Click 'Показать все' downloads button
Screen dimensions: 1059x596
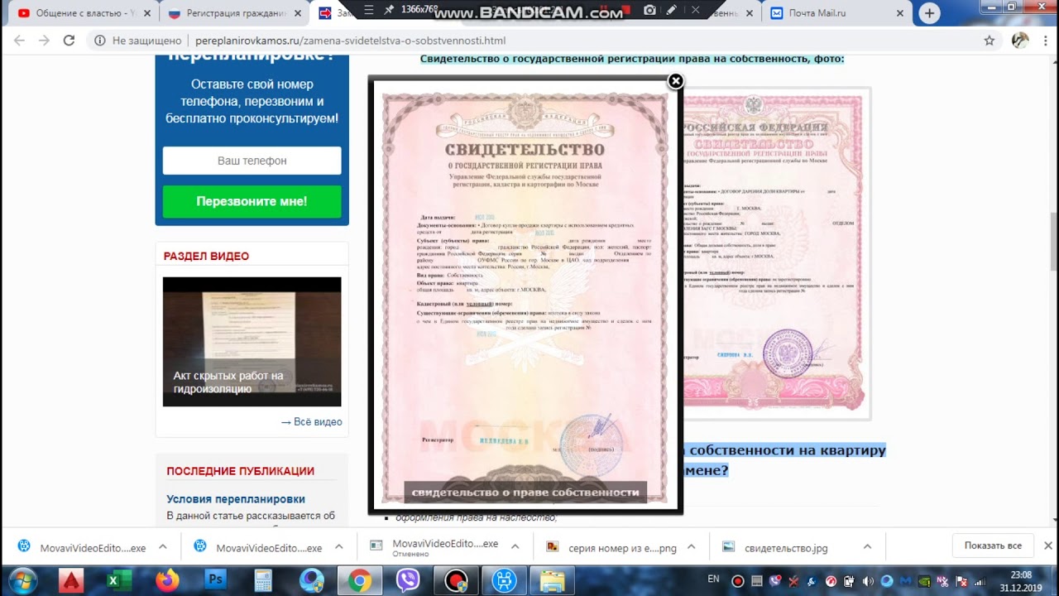coord(993,546)
